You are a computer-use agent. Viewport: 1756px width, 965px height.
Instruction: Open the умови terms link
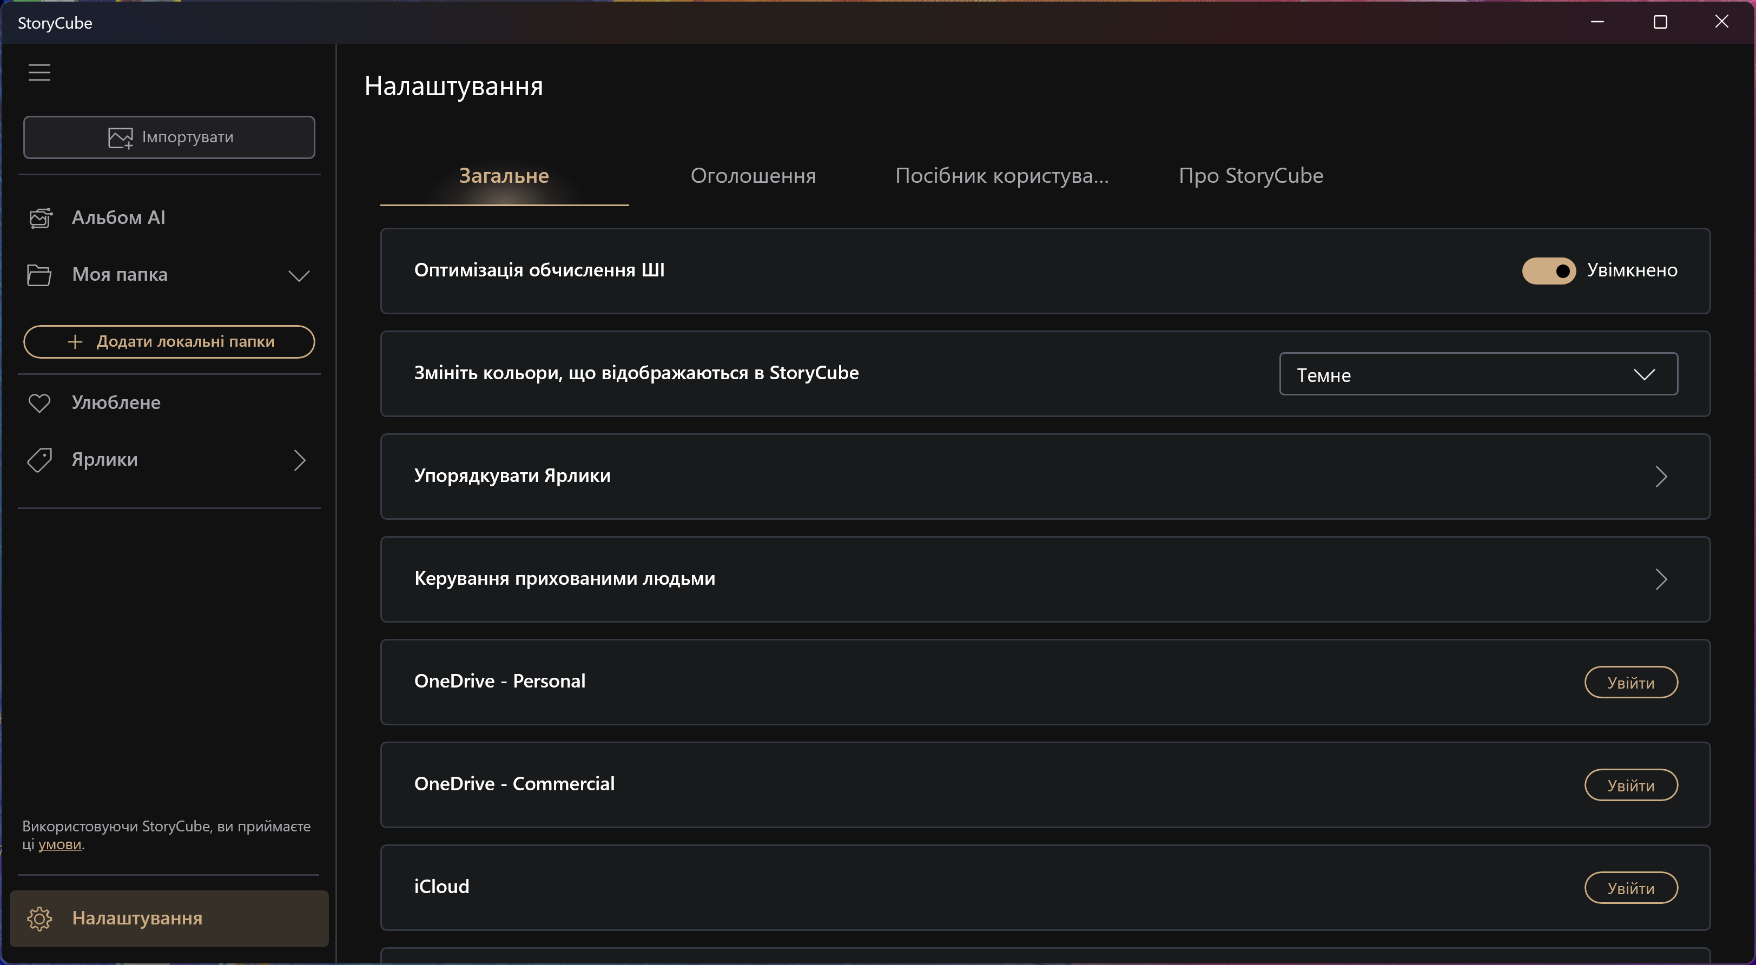click(x=60, y=844)
